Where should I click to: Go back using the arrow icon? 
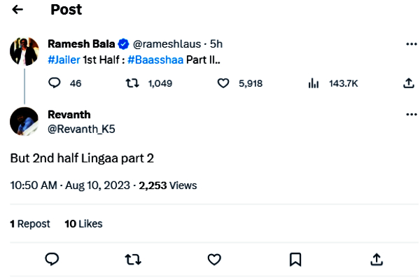[17, 10]
